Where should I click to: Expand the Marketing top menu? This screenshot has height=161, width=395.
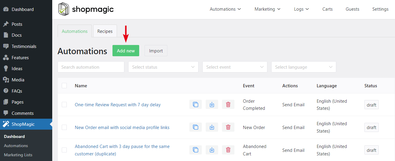pos(267,9)
